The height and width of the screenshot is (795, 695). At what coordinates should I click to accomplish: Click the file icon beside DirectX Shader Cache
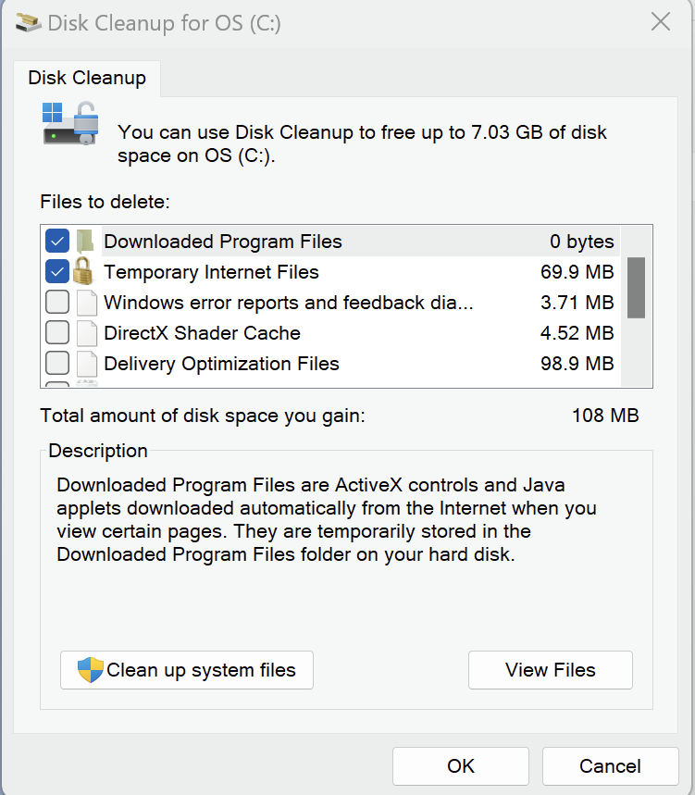[x=87, y=333]
